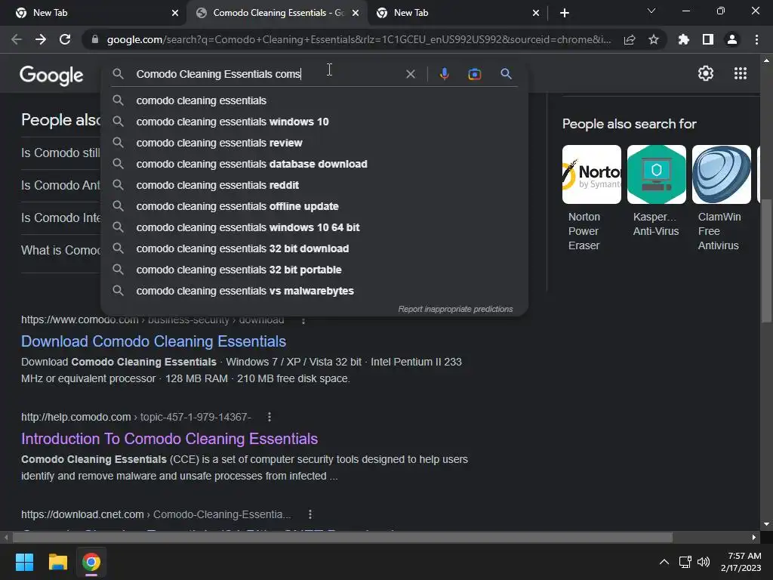Close the first New Tab

tap(175, 13)
